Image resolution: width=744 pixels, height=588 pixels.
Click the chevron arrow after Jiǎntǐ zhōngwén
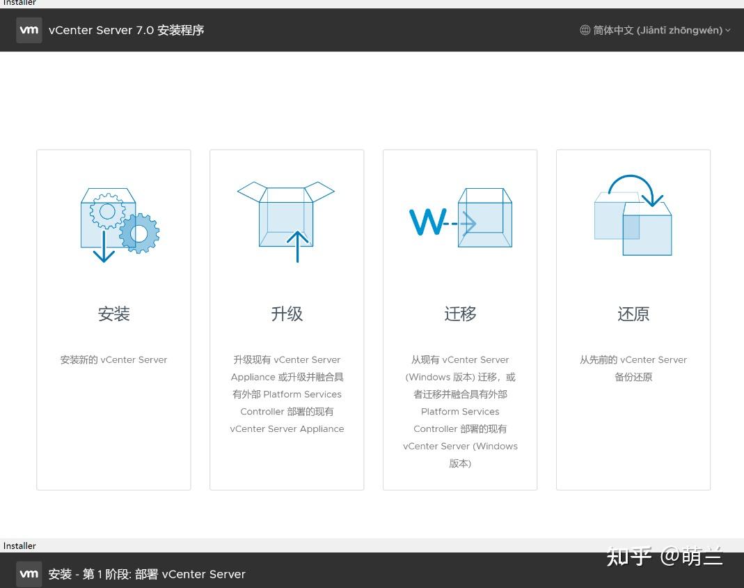[x=728, y=31]
